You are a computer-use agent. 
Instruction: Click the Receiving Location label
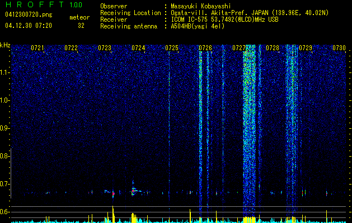[x=130, y=13]
